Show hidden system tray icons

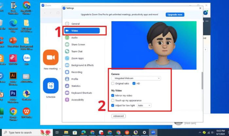click(x=200, y=132)
